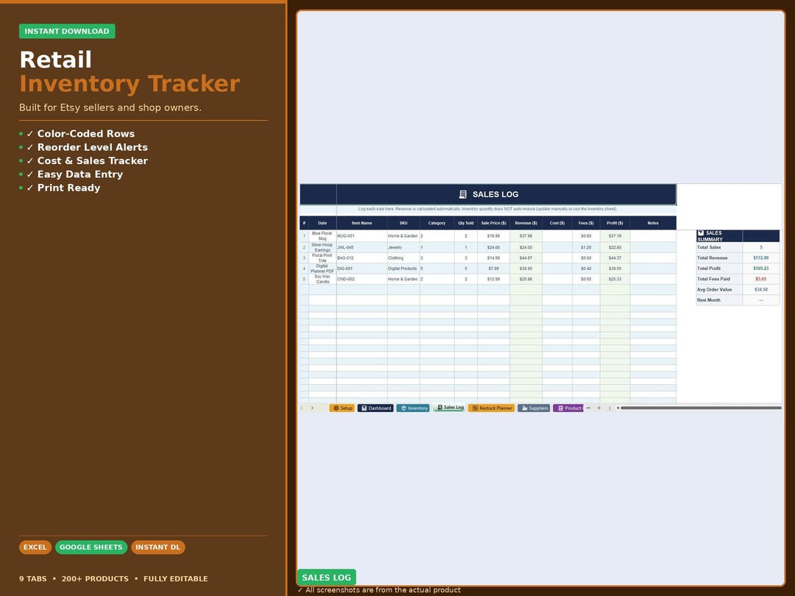The height and width of the screenshot is (596, 795).
Task: Click the horizontal scrollbar of the spreadsheet
Action: (x=701, y=408)
